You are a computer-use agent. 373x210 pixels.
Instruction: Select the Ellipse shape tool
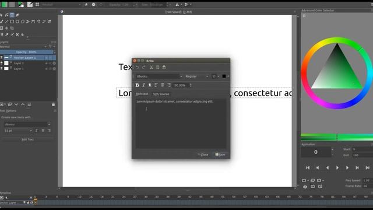17,22
